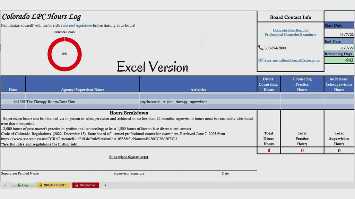The image size is (355, 199).
Task: Click the lock icon on the !!READ FIRST!! tab
Action: pos(41,185)
